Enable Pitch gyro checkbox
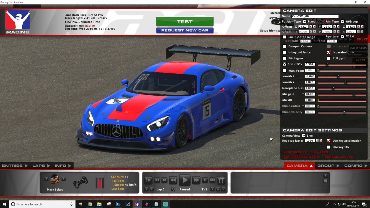This screenshot has width=370, height=208. [284, 58]
